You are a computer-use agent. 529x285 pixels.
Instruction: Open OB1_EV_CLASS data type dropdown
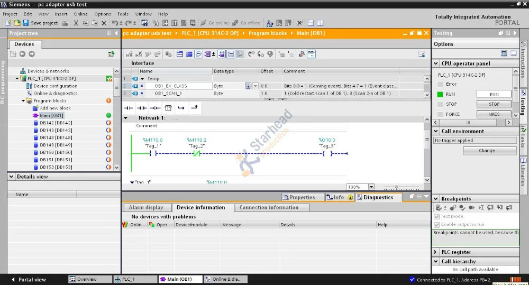coord(256,86)
